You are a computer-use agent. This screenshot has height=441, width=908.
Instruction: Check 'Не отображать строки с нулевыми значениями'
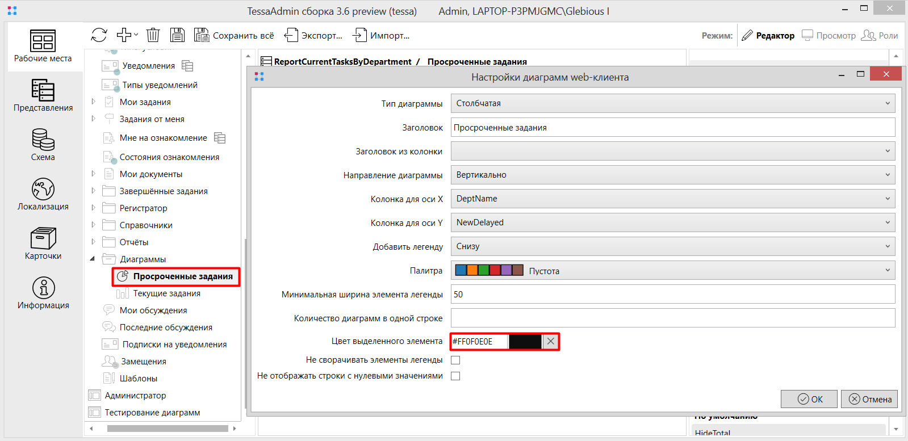pos(455,376)
